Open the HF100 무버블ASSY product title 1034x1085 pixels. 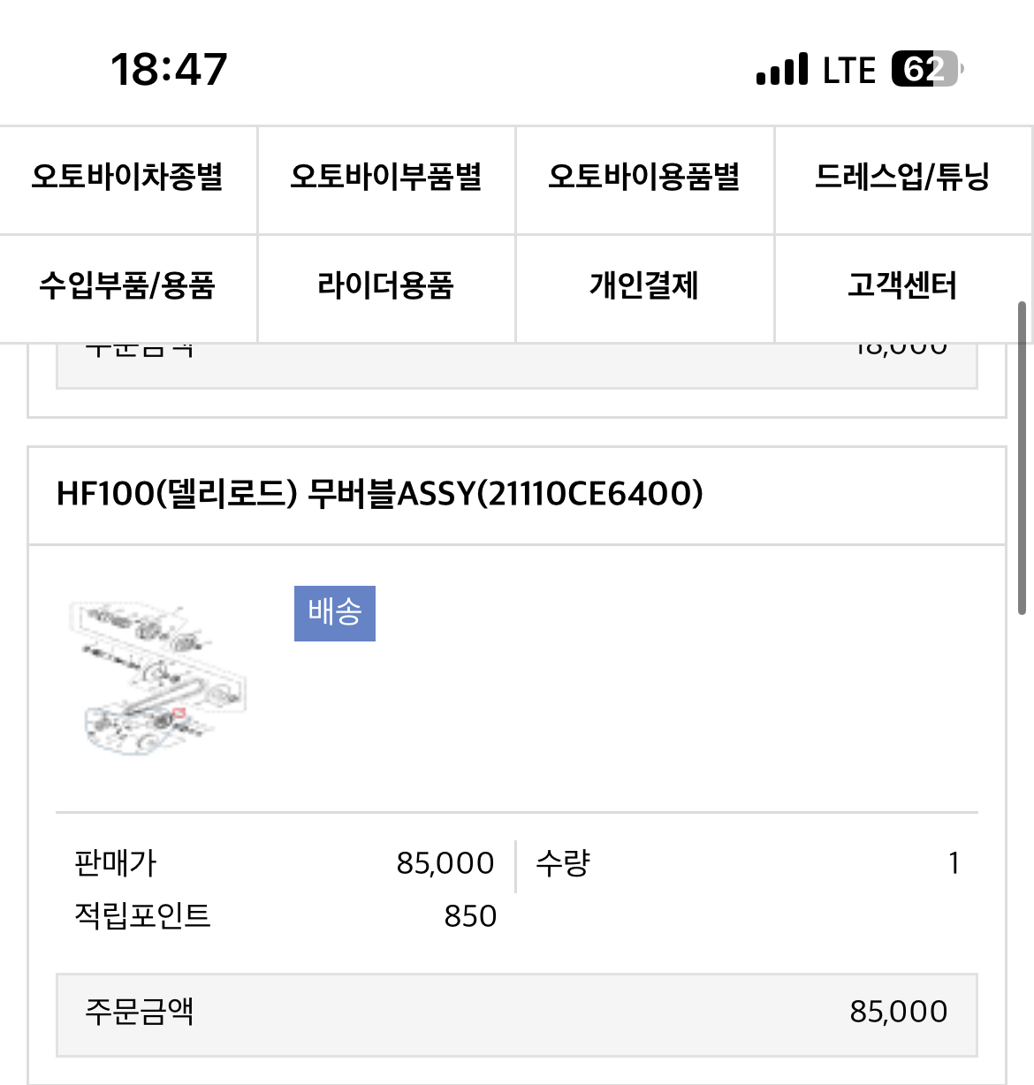(x=380, y=494)
